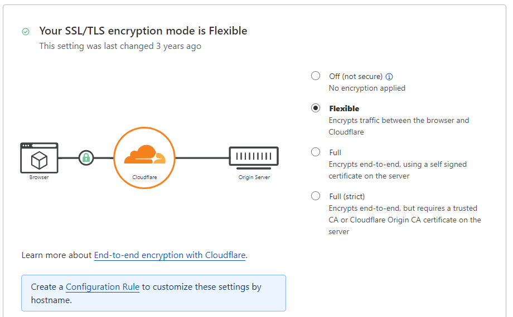This screenshot has height=317, width=513.
Task: Click the Cloudflare cloud logo circle
Action: pos(144,158)
